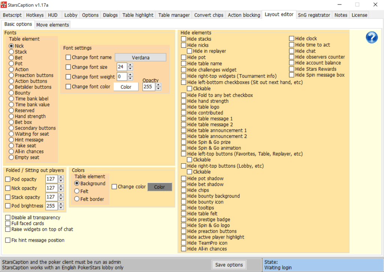This screenshot has height=272, width=384.
Task: Decrease the Nick opacity value stepper
Action: pos(61,190)
